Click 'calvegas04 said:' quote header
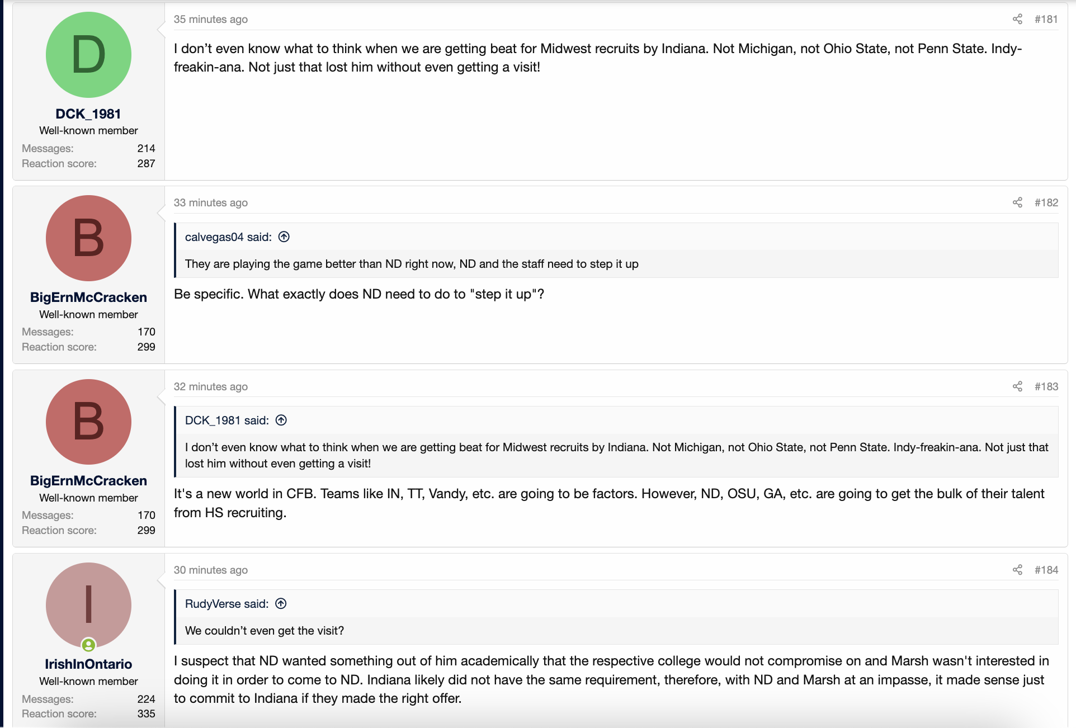1076x728 pixels. coord(228,237)
